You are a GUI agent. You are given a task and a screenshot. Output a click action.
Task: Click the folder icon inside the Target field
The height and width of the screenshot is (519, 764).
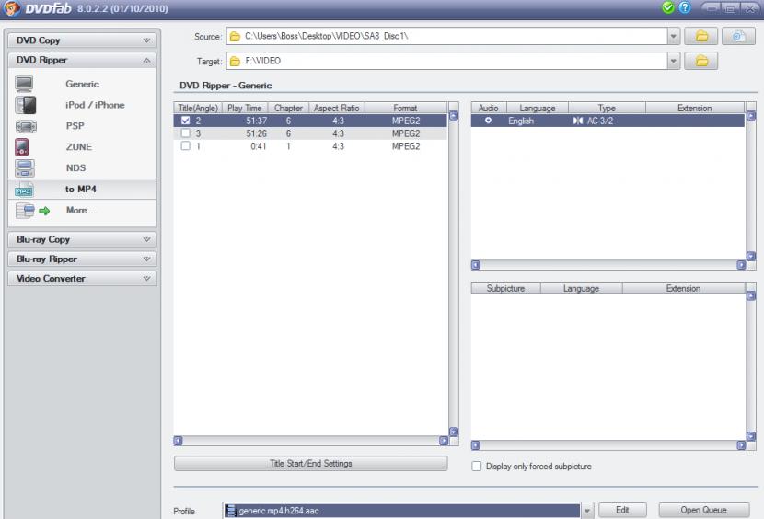click(x=235, y=62)
